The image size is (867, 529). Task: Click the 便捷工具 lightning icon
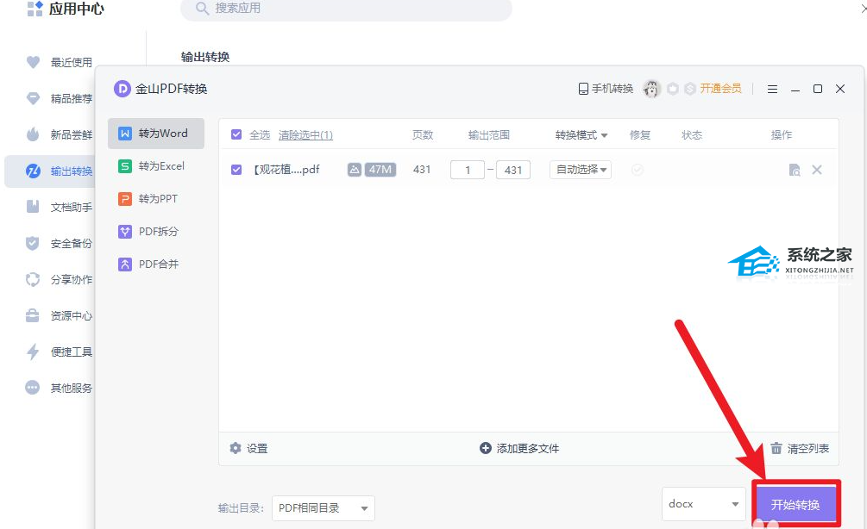33,352
